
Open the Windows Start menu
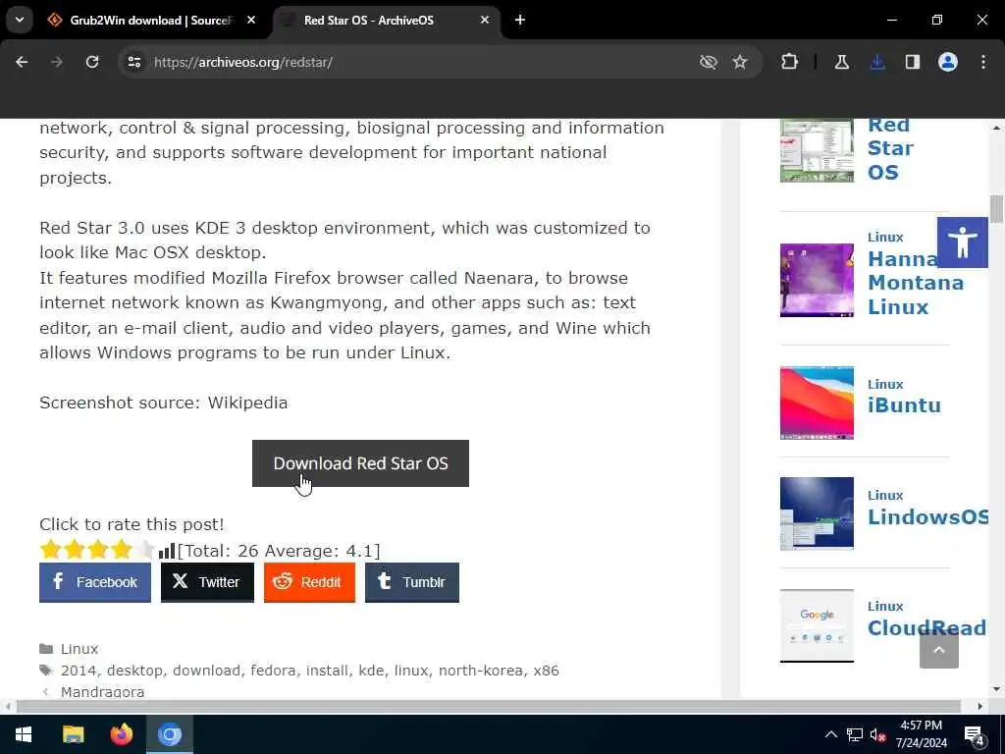click(x=24, y=734)
